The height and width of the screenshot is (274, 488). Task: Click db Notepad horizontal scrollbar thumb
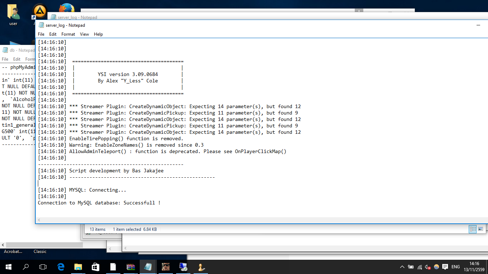tap(45, 245)
